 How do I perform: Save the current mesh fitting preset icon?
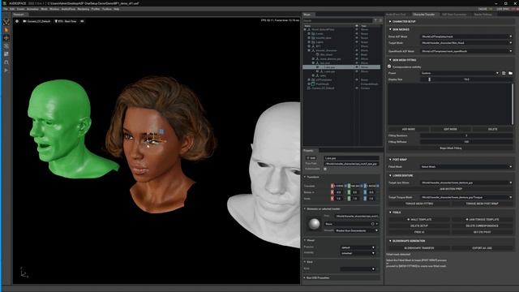504,73
